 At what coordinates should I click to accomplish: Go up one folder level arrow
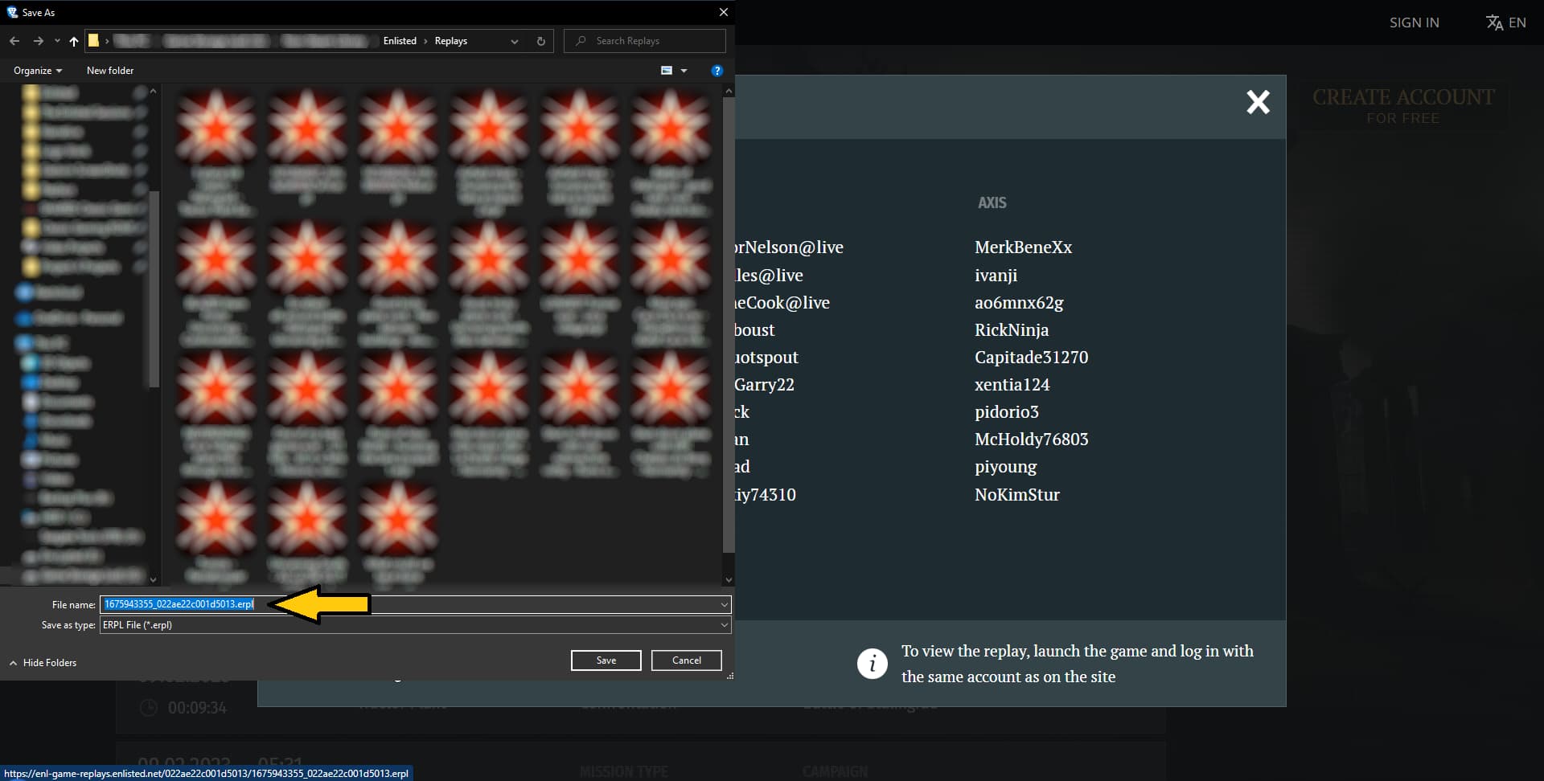coord(74,41)
